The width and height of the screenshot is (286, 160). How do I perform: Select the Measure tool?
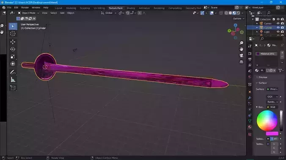click(13, 80)
